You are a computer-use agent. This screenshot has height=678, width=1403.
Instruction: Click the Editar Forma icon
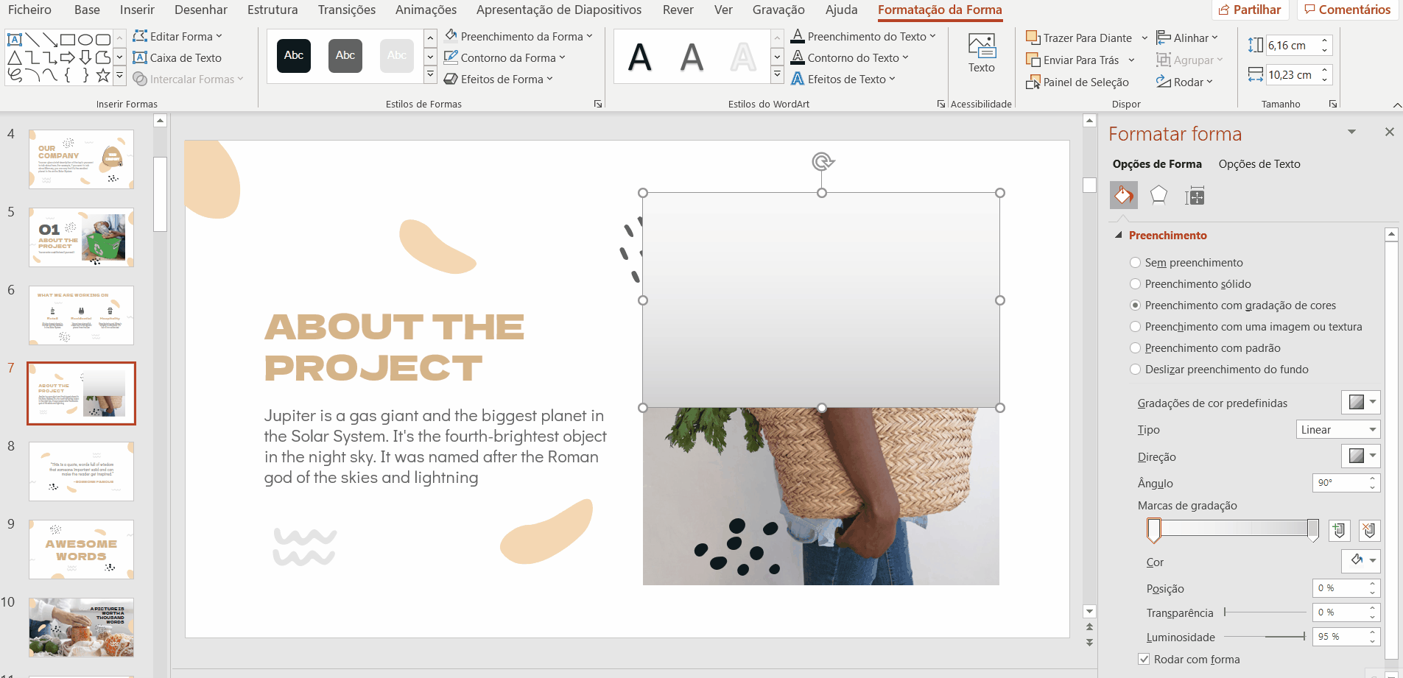pos(140,36)
